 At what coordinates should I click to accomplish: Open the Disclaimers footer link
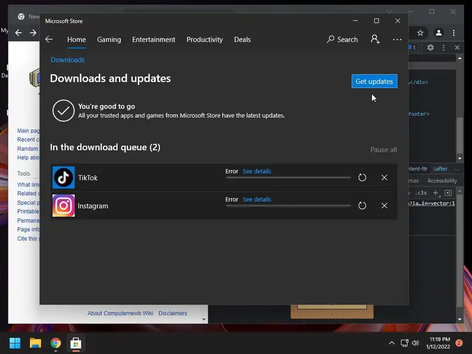pos(173,313)
